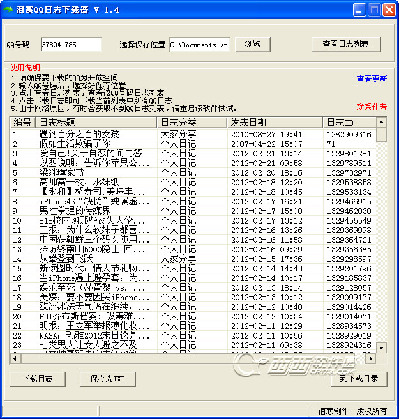Viewport: 399px width, 419px height.
Task: Select row 以图说明:告诉你苹果公...
Action: (x=193, y=163)
